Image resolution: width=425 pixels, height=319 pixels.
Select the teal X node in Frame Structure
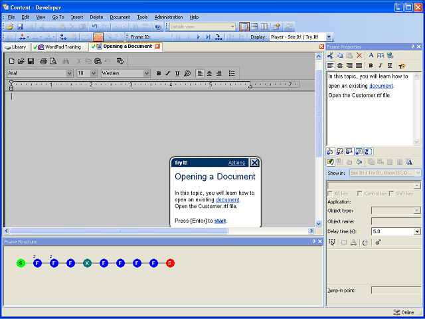(x=87, y=263)
